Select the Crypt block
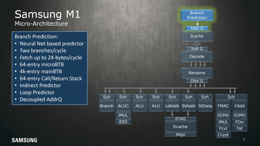 pyautogui.click(x=223, y=135)
